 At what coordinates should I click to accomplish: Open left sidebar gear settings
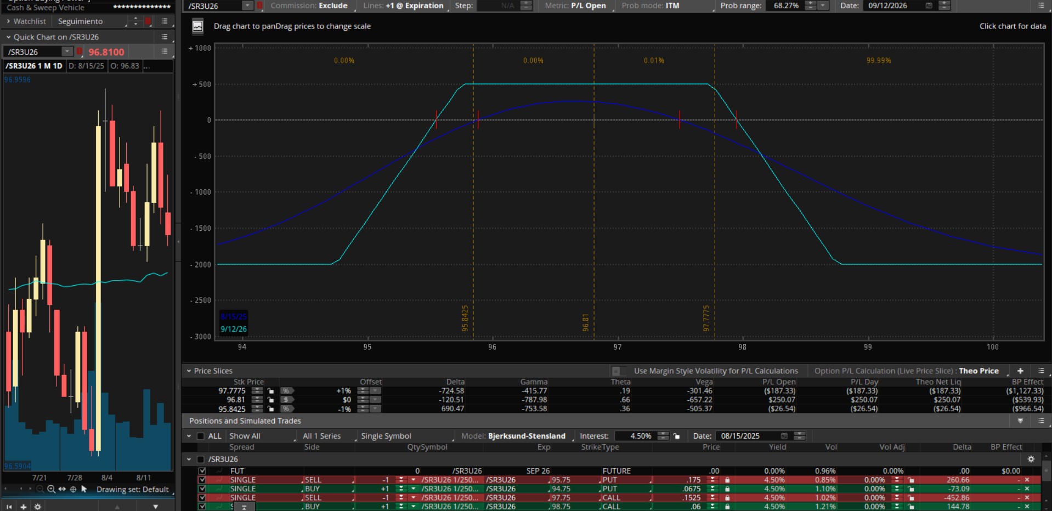(38, 507)
